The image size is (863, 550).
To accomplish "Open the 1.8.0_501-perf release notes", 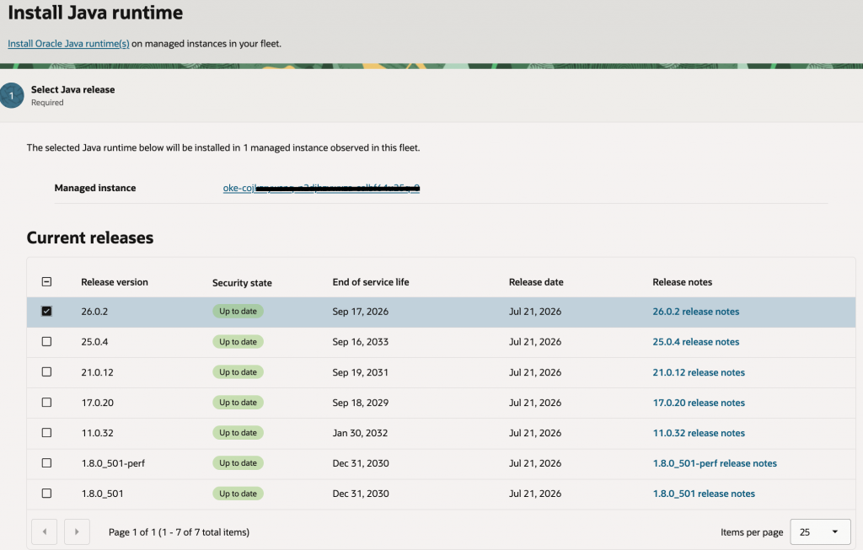I will [x=715, y=463].
